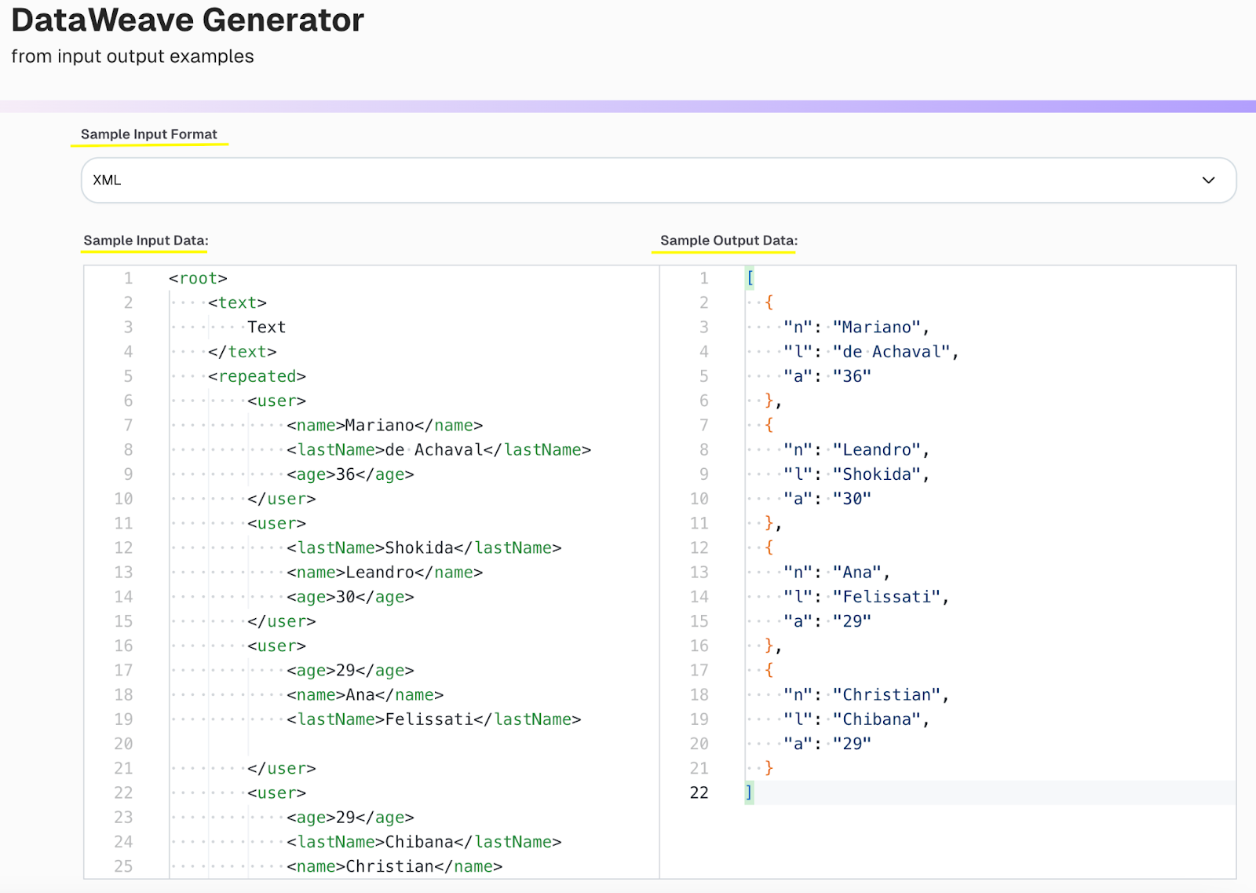Click the <age>30</age> line
The height and width of the screenshot is (893, 1256).
(350, 597)
